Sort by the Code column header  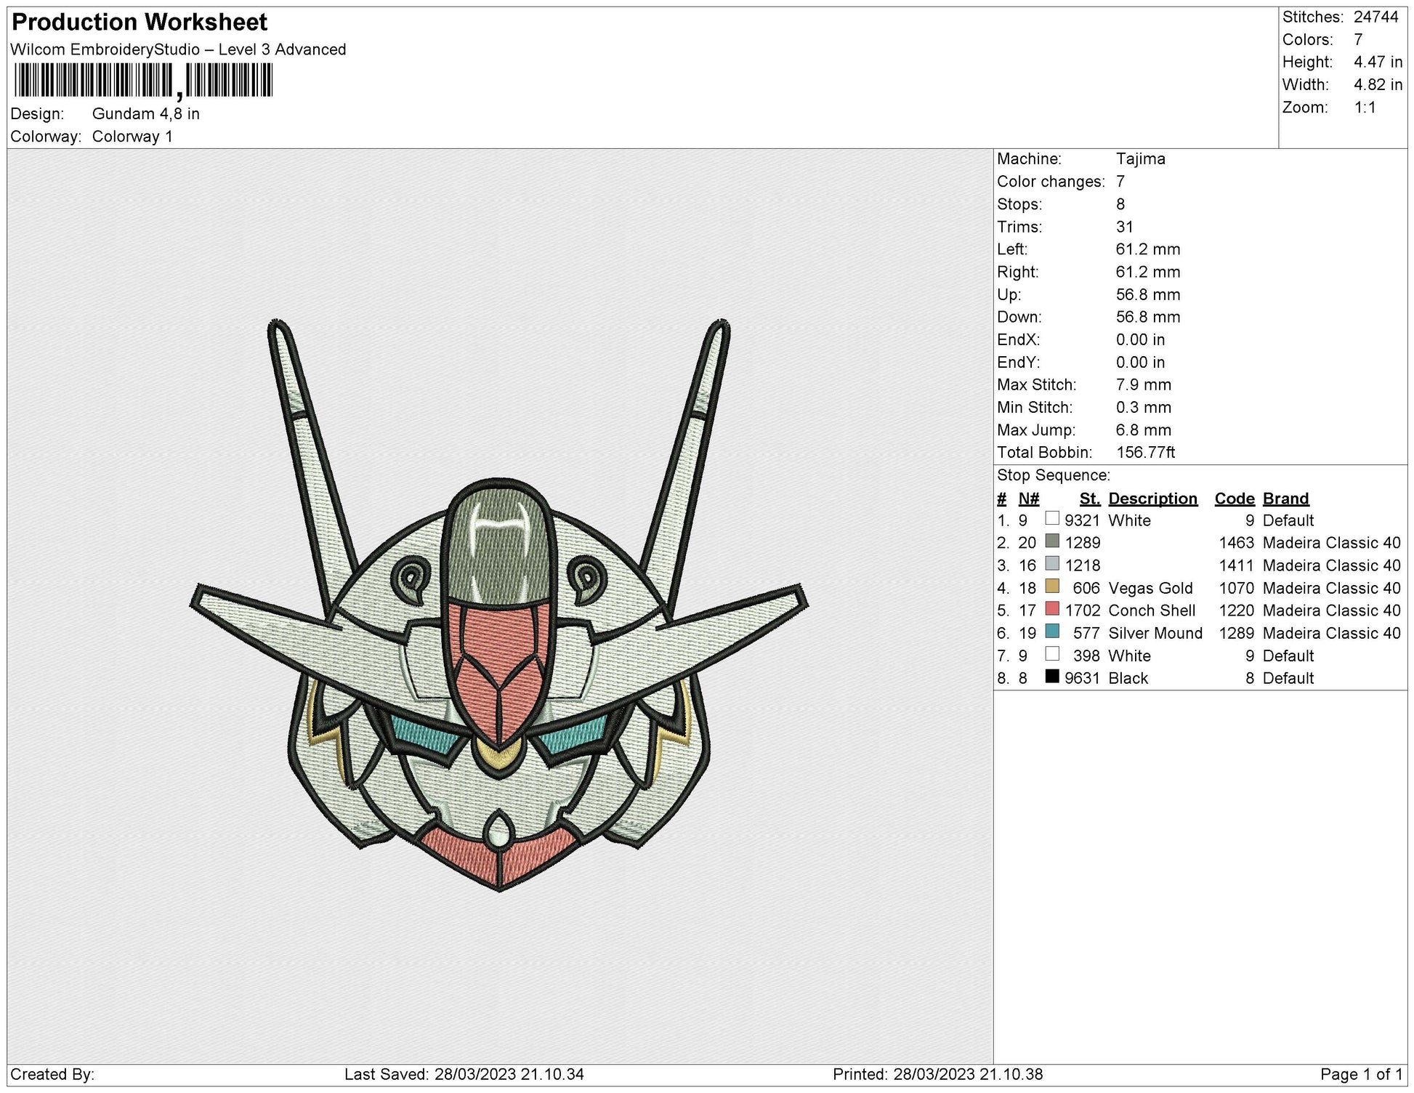(1234, 499)
